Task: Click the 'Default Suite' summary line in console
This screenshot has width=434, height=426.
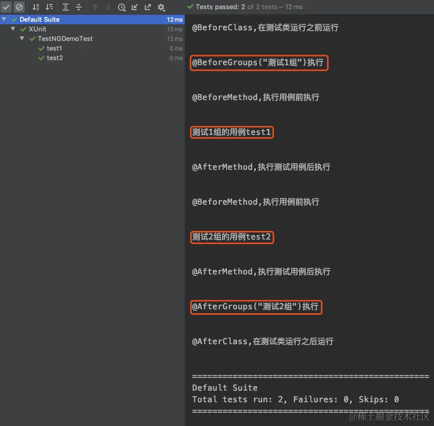Action: (x=225, y=388)
